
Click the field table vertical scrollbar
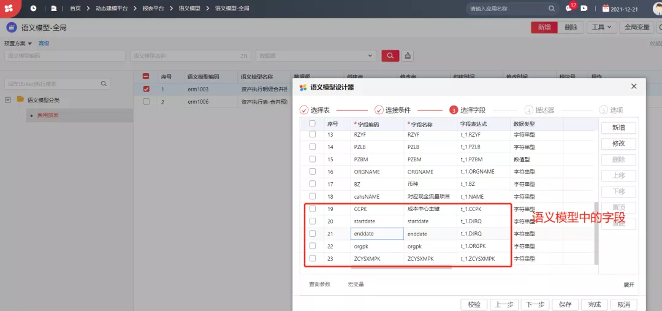(x=596, y=233)
